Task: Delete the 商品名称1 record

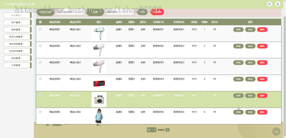Action: (x=262, y=30)
